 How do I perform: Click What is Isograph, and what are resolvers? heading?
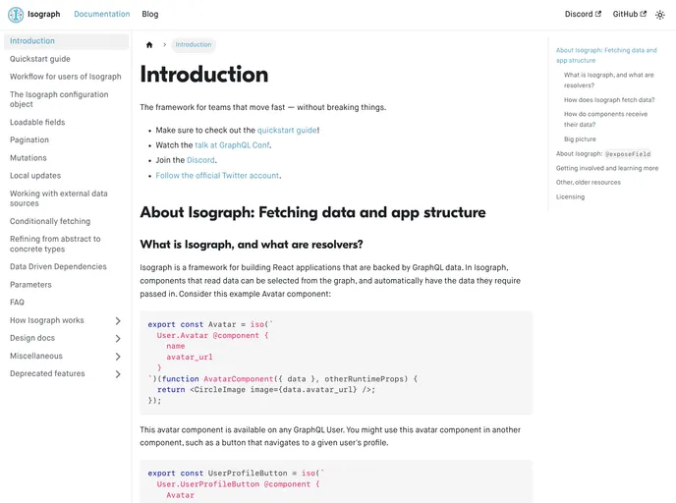pos(252,245)
